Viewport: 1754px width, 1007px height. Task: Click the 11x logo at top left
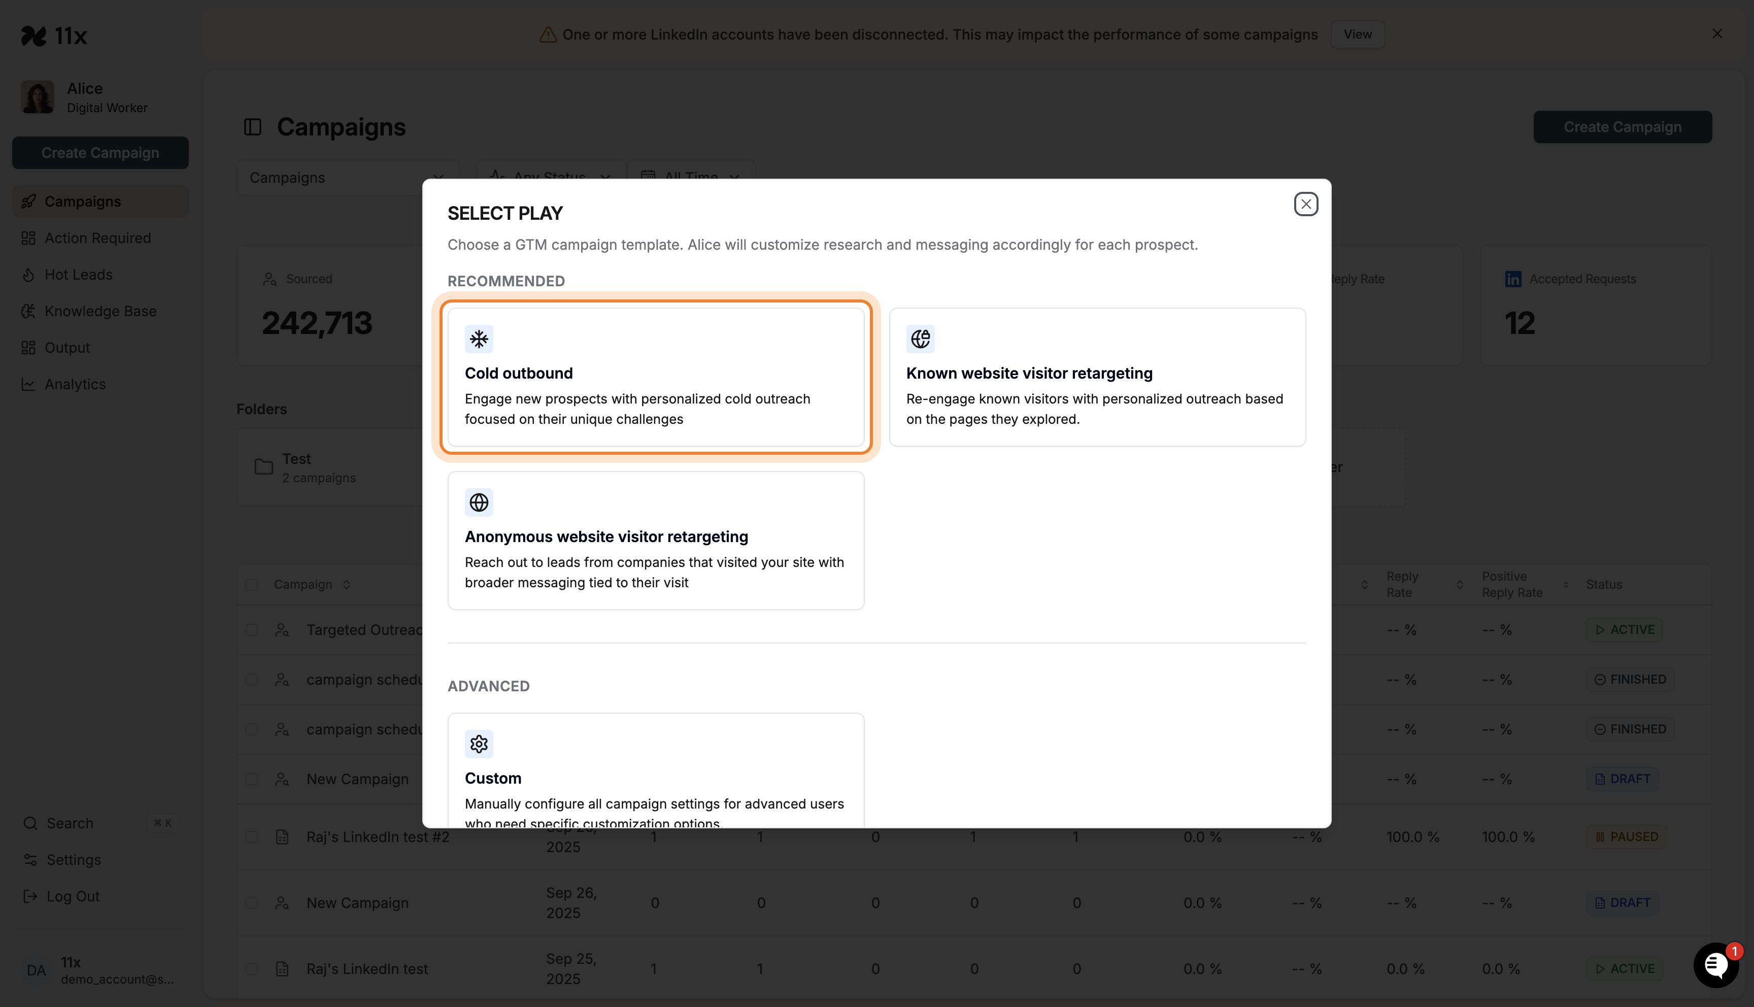coord(54,35)
